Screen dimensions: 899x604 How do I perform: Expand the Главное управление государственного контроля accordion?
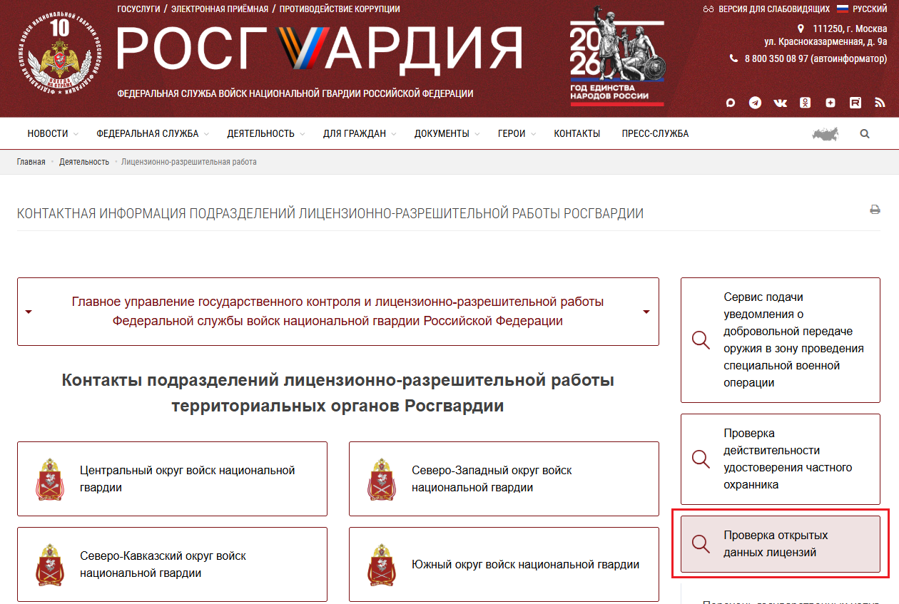tap(338, 312)
